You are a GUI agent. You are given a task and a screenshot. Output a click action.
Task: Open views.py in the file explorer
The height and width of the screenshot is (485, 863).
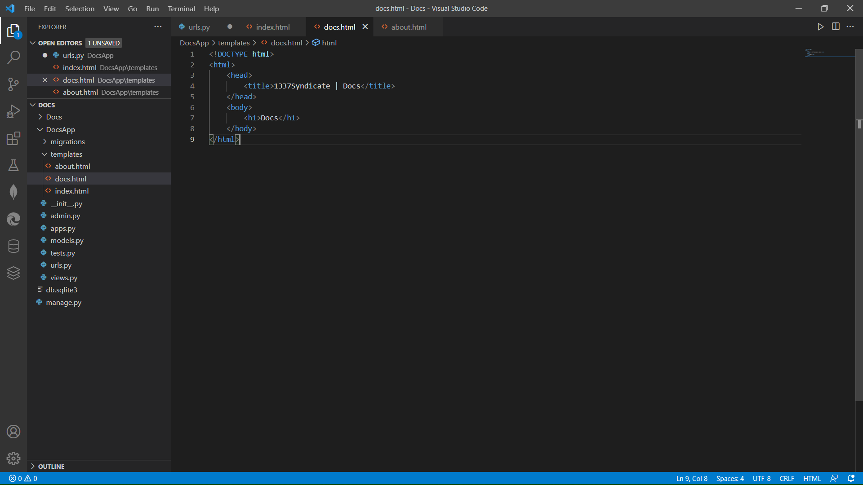(x=64, y=278)
